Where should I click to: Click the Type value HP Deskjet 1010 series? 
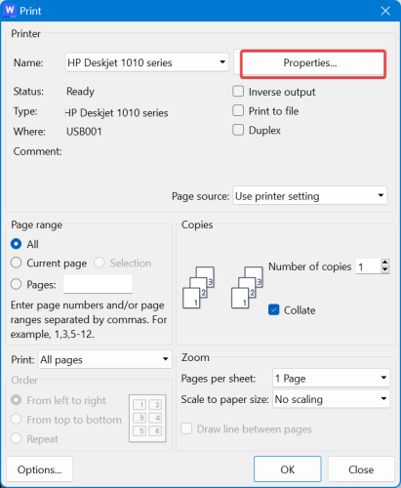[117, 113]
